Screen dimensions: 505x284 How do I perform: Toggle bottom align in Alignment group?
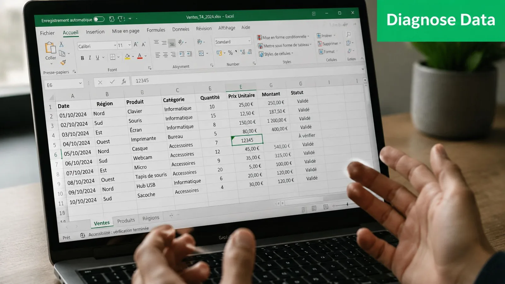pos(172,43)
